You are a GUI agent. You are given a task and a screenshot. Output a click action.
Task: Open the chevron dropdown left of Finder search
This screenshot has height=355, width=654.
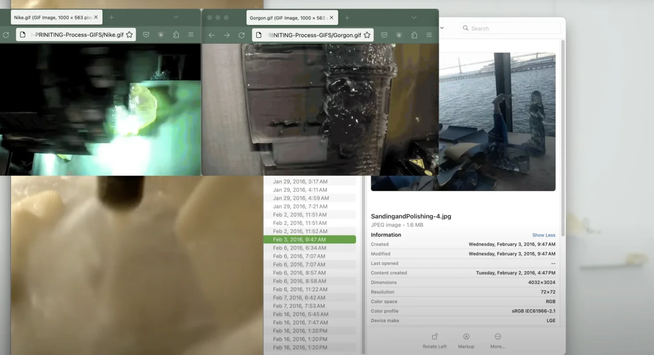(x=442, y=28)
